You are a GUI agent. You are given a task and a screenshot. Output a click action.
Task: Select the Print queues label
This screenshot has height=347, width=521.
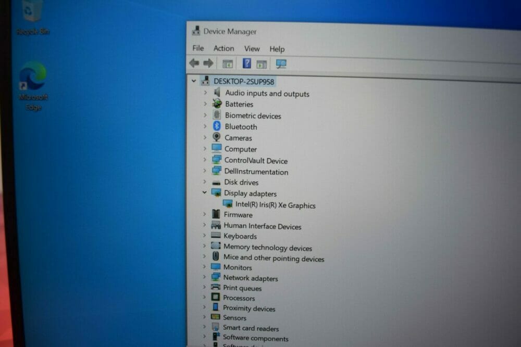[x=242, y=288]
